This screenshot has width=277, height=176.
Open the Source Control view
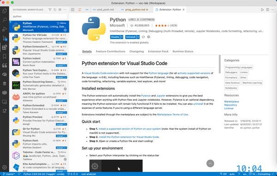[x=5, y=38]
